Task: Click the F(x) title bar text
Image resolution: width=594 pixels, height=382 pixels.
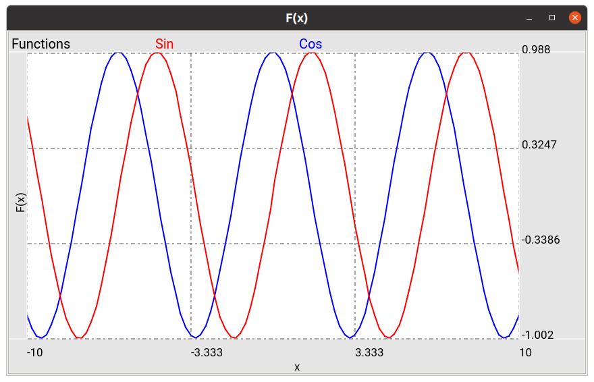Action: click(296, 18)
